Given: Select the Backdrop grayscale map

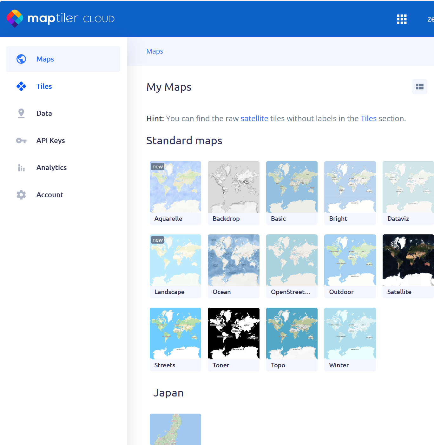Looking at the screenshot, I should coord(233,187).
